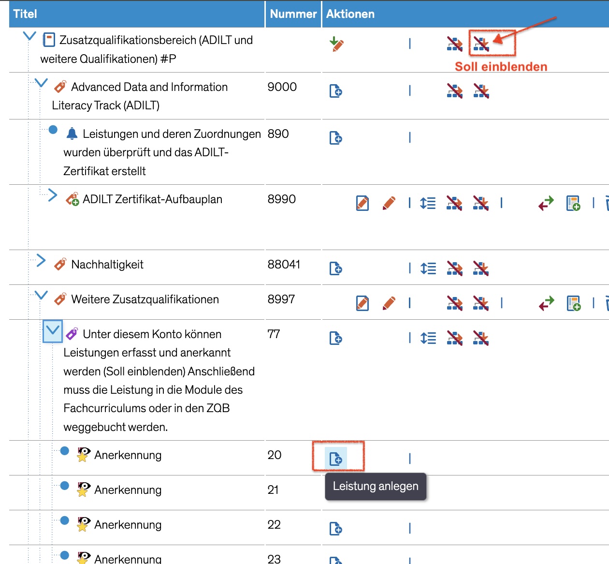
Task: Expand the ADILT Zertifikat-Aufbauplan node
Action: click(53, 195)
